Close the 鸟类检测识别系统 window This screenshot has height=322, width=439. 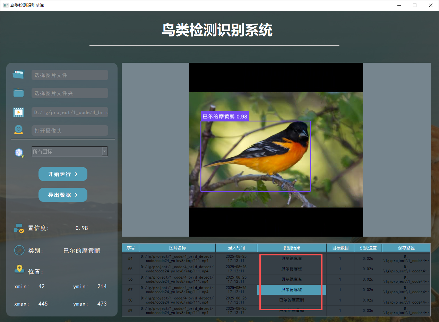pyautogui.click(x=431, y=5)
